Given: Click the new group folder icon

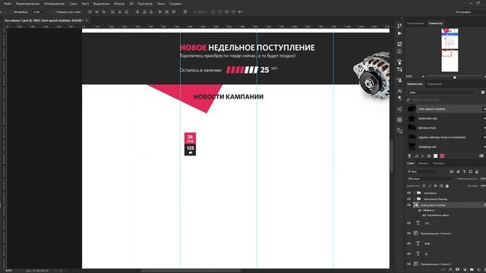Looking at the screenshot, I should pos(472,270).
